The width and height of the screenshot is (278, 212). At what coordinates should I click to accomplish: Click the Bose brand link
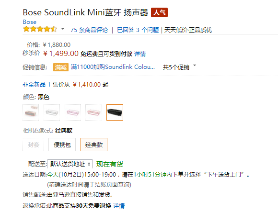pyautogui.click(x=30, y=22)
